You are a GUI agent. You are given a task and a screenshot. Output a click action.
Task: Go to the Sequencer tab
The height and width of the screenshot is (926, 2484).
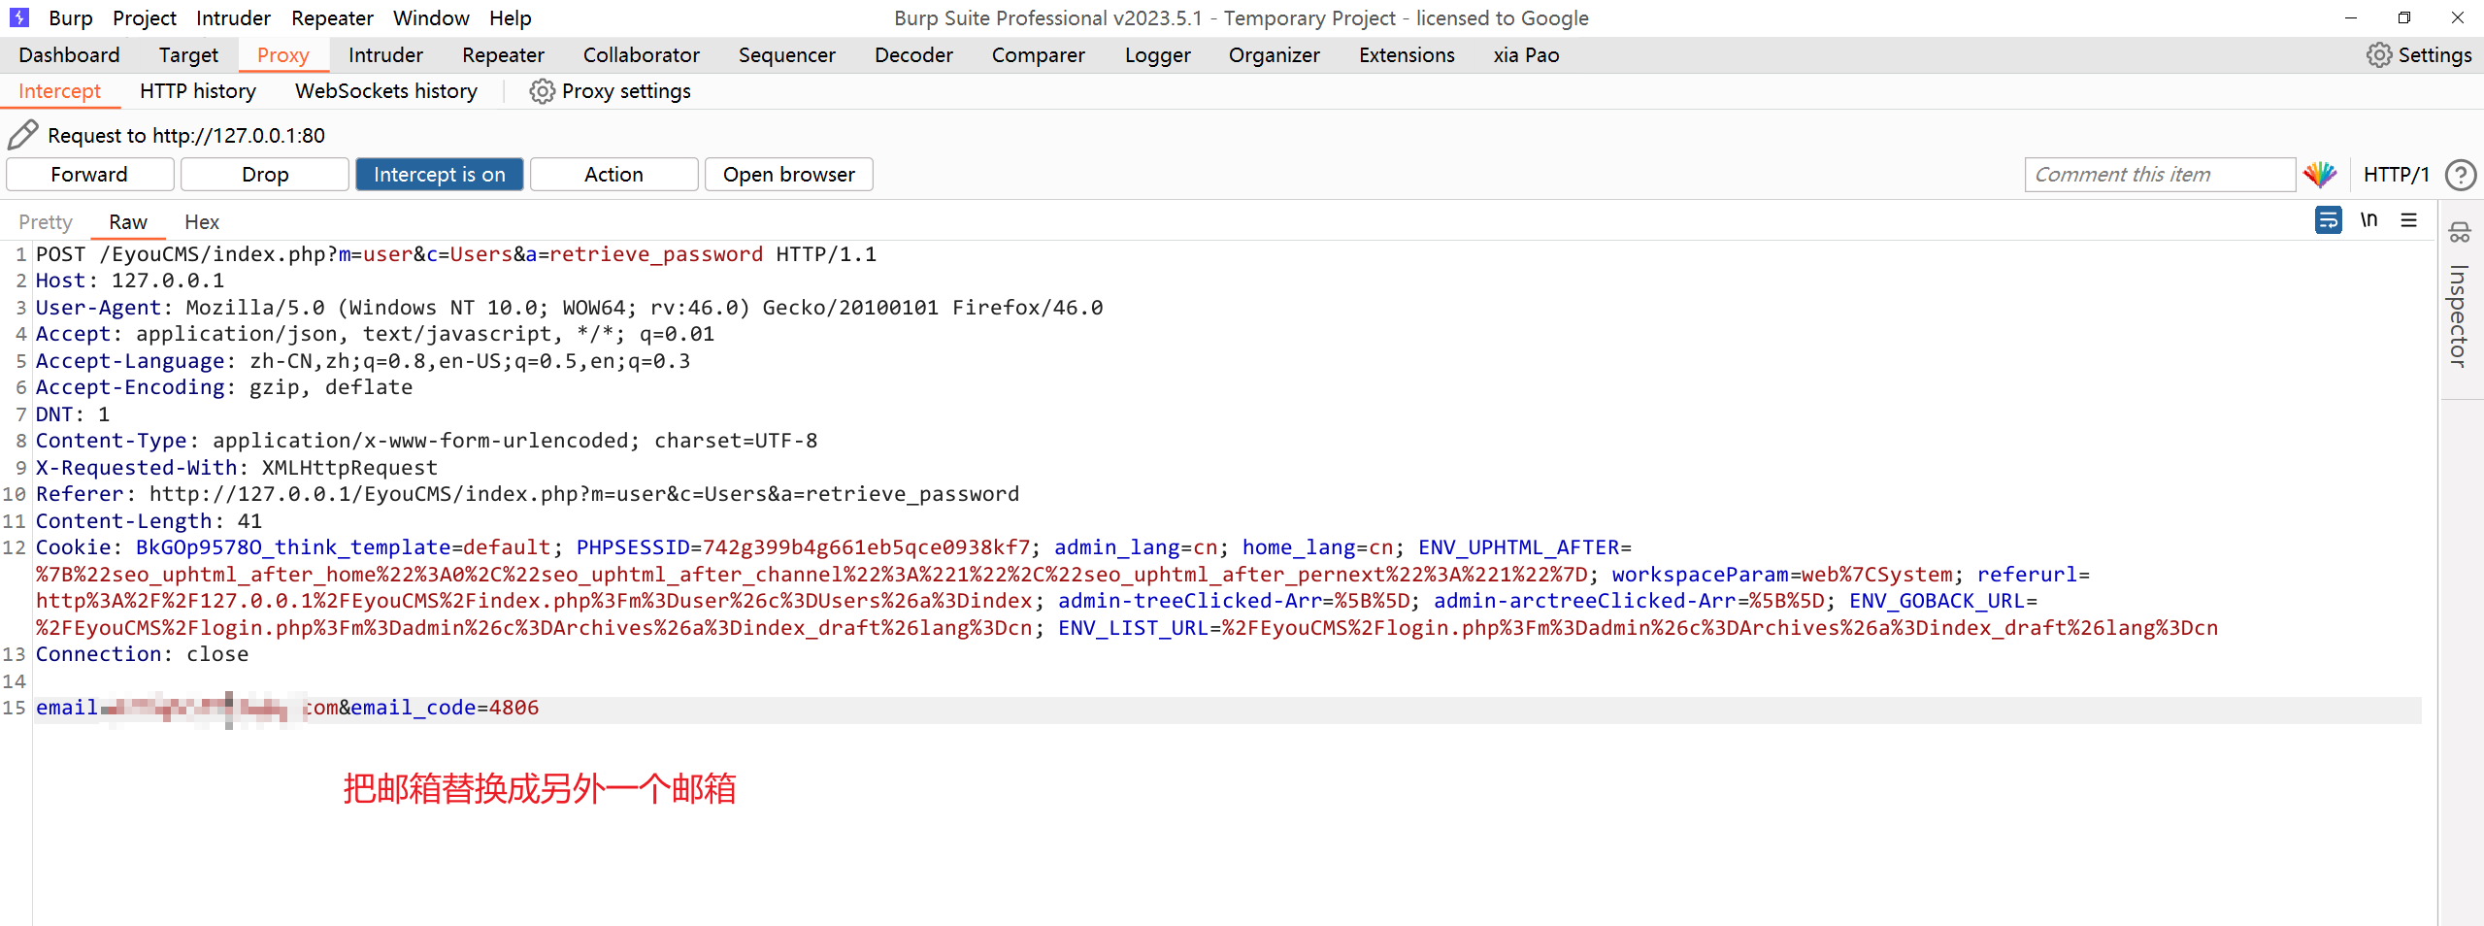787,55
